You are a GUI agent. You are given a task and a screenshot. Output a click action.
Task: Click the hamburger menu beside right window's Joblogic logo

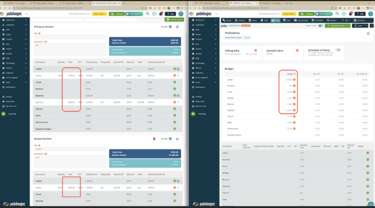click(x=216, y=14)
